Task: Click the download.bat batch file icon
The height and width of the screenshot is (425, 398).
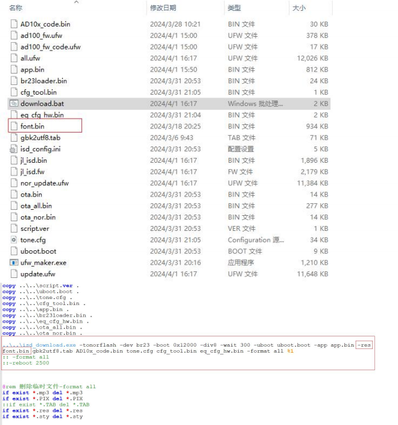Action: pos(14,104)
